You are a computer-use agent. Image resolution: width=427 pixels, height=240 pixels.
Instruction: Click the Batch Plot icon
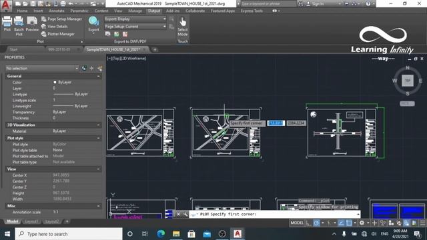click(x=19, y=21)
